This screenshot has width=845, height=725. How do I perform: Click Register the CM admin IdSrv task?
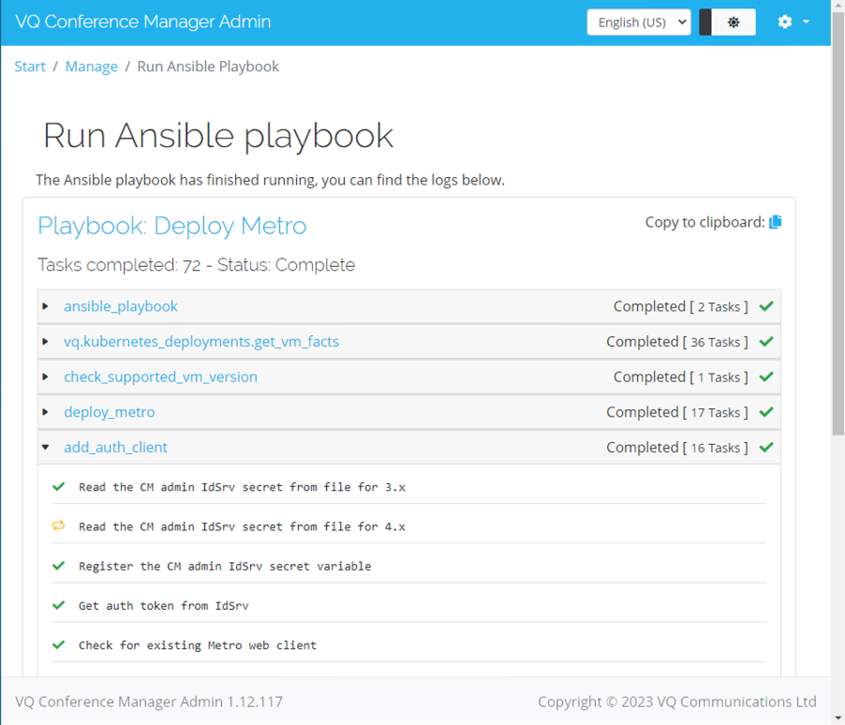click(x=225, y=566)
